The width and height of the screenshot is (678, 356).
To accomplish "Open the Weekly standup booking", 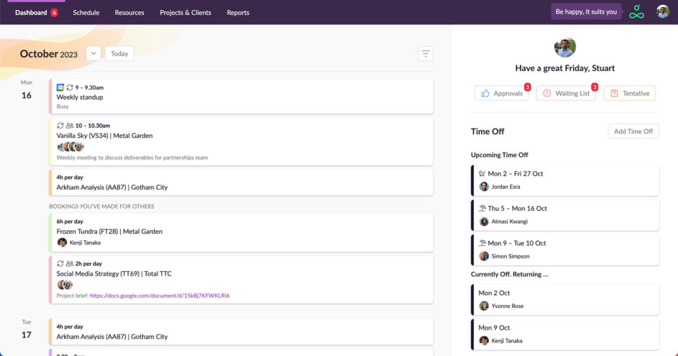I will point(242,97).
